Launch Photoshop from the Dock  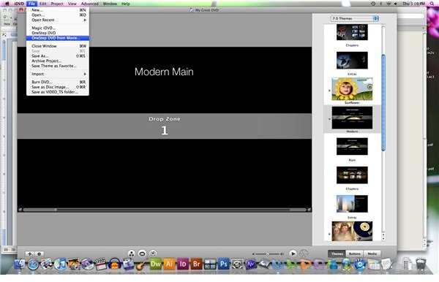pos(223,264)
